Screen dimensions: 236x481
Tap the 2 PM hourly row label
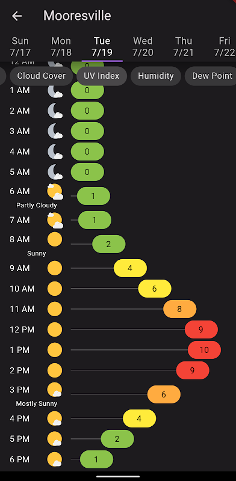pos(20,370)
